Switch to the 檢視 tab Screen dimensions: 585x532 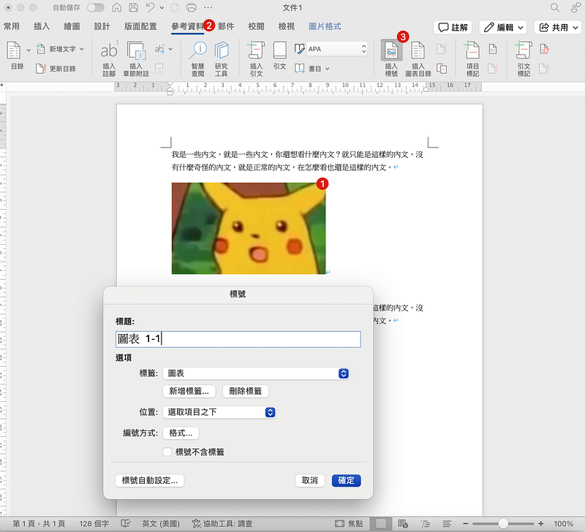pos(287,26)
